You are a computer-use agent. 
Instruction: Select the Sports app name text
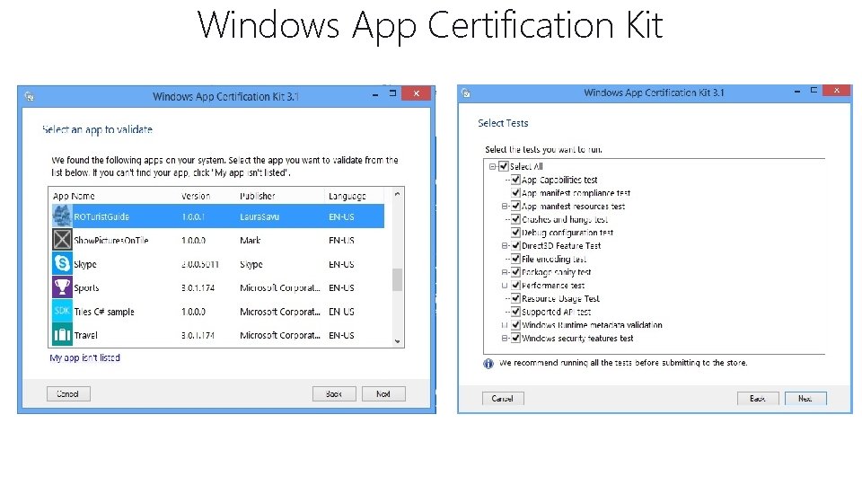[86, 287]
